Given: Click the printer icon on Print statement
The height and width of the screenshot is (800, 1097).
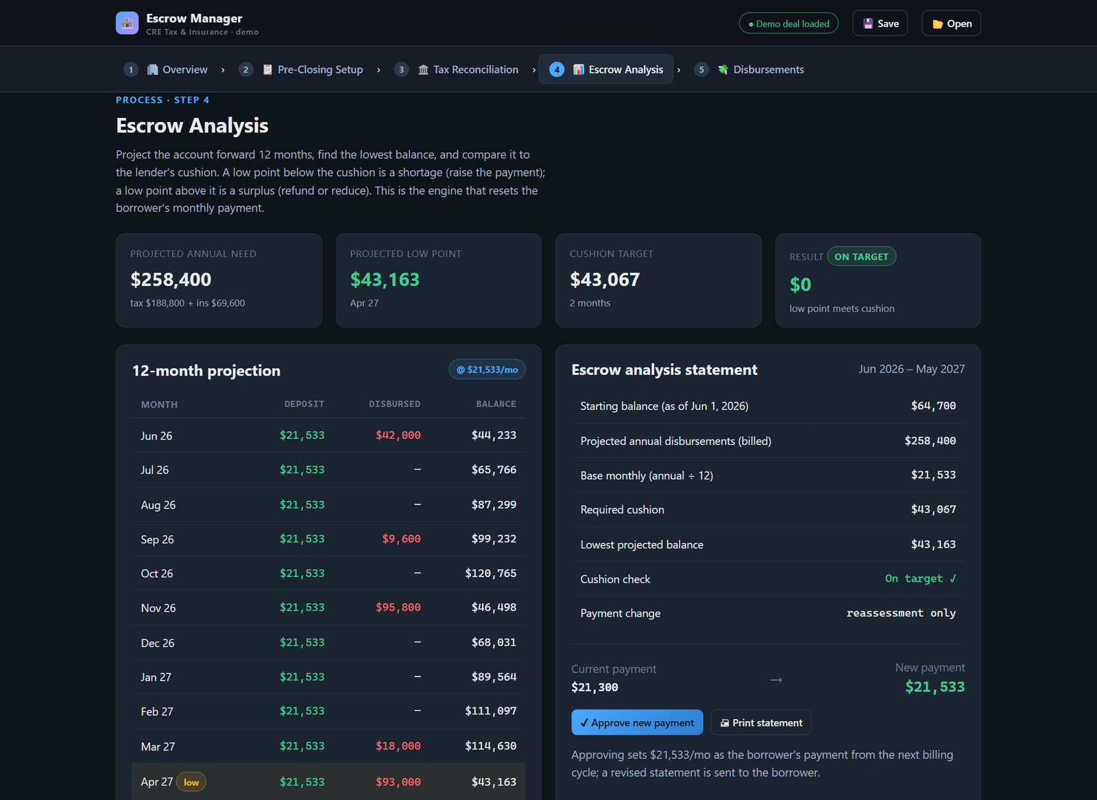Looking at the screenshot, I should click(x=725, y=723).
